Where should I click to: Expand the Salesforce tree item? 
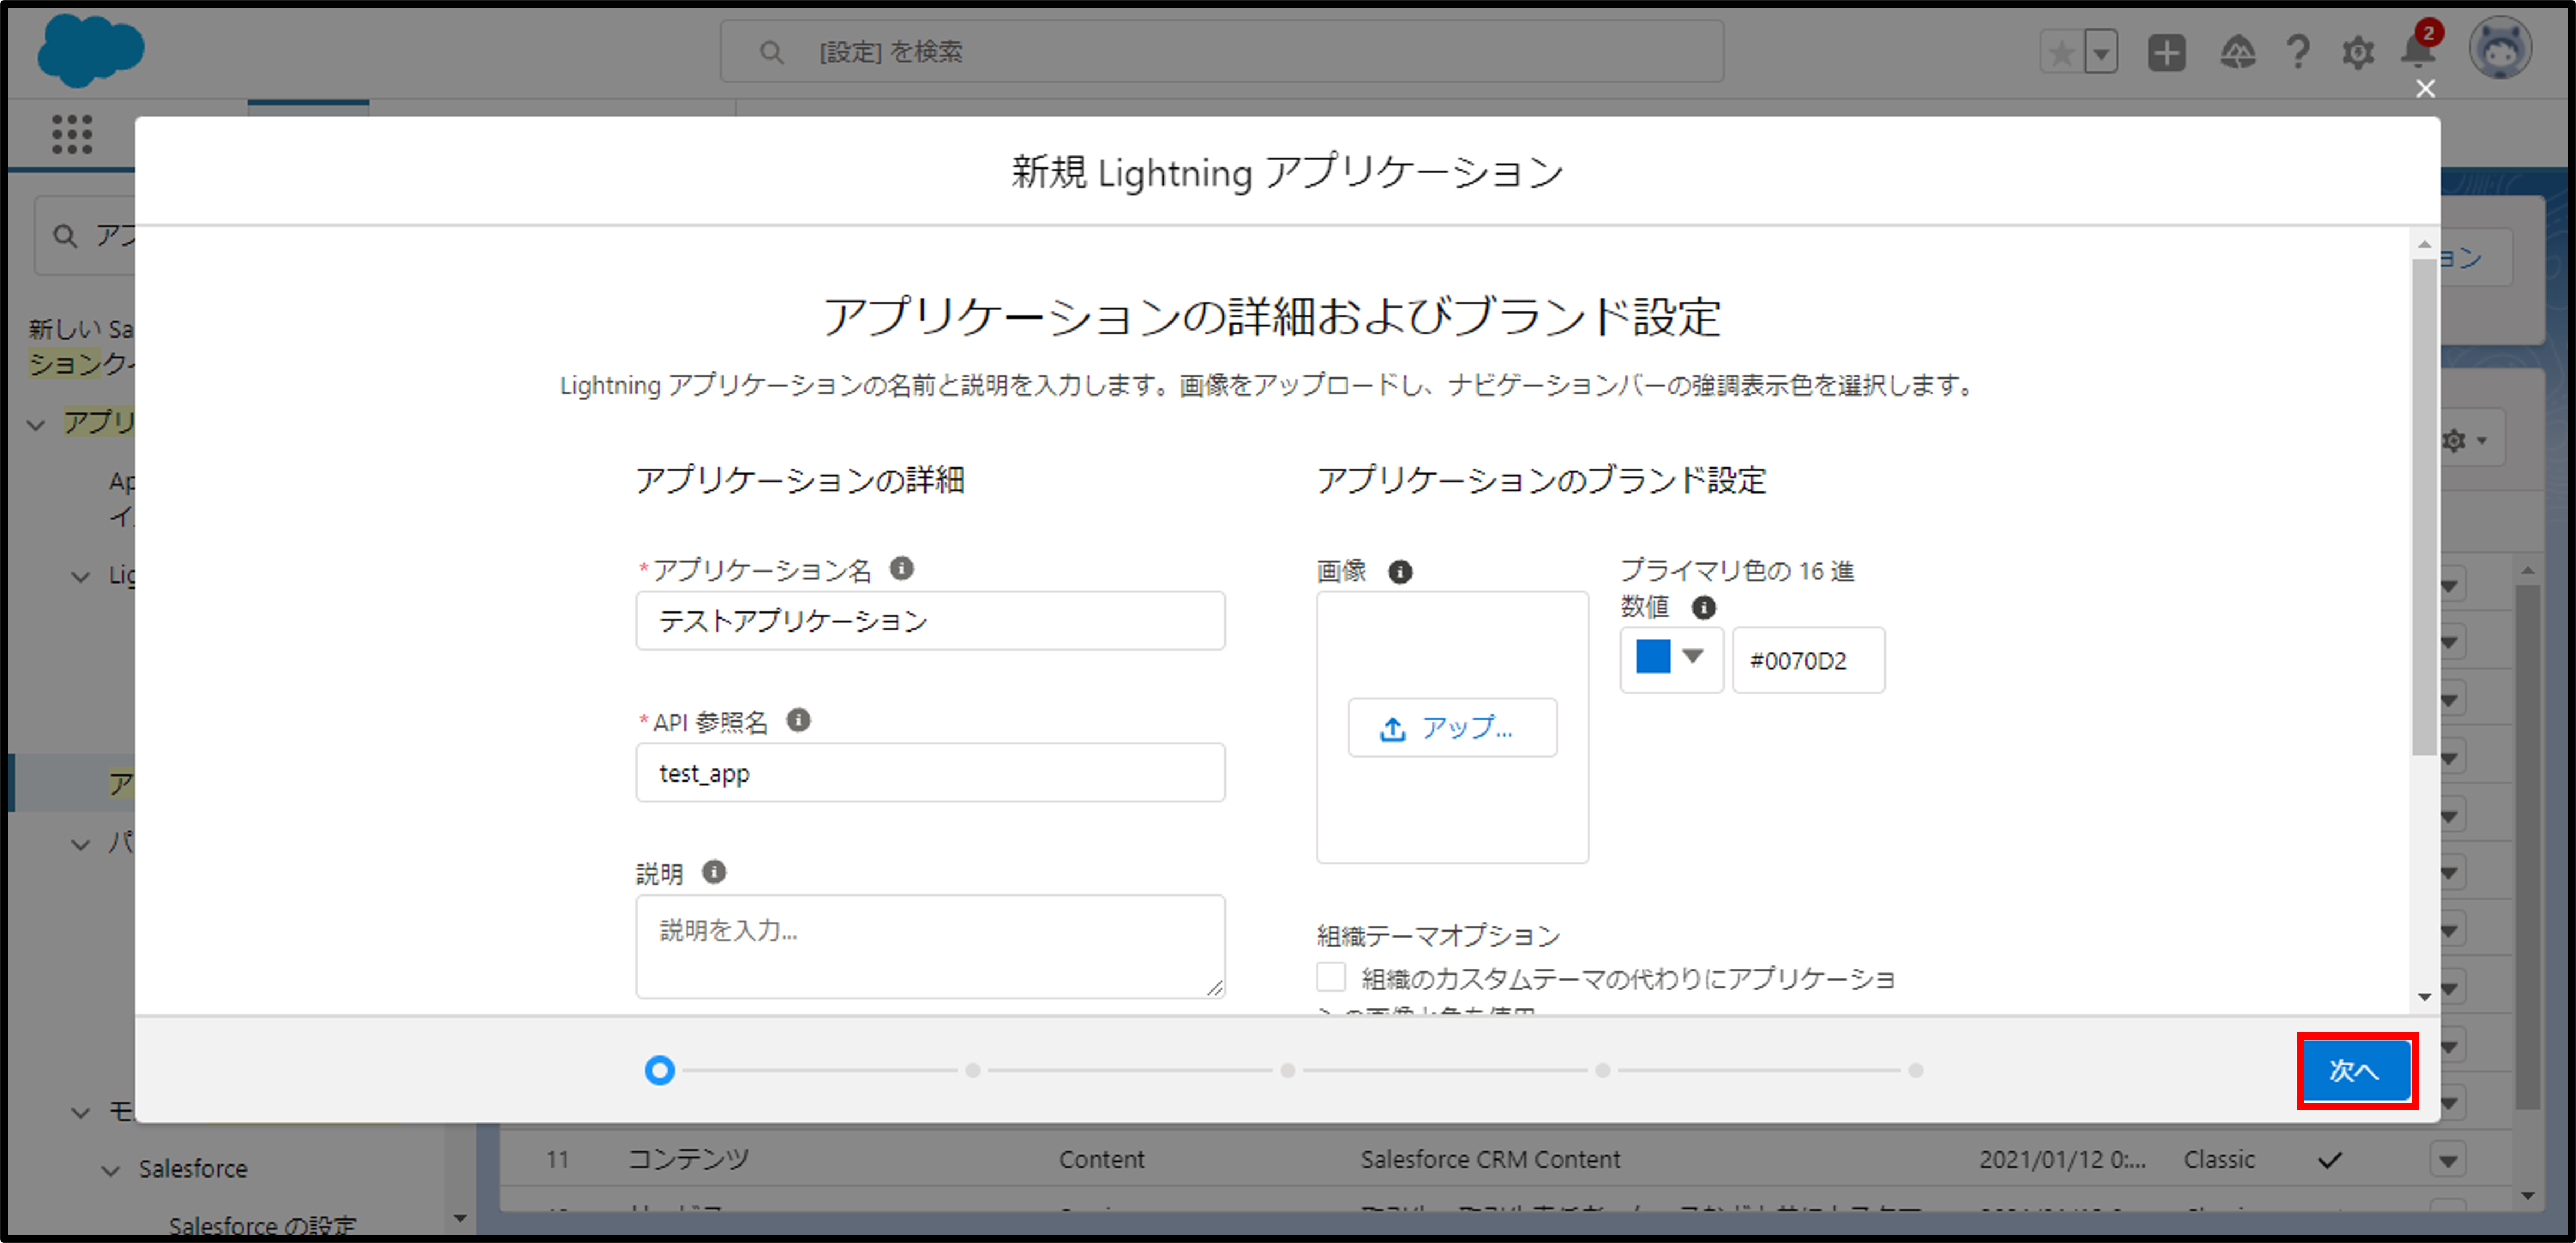click(x=111, y=1169)
